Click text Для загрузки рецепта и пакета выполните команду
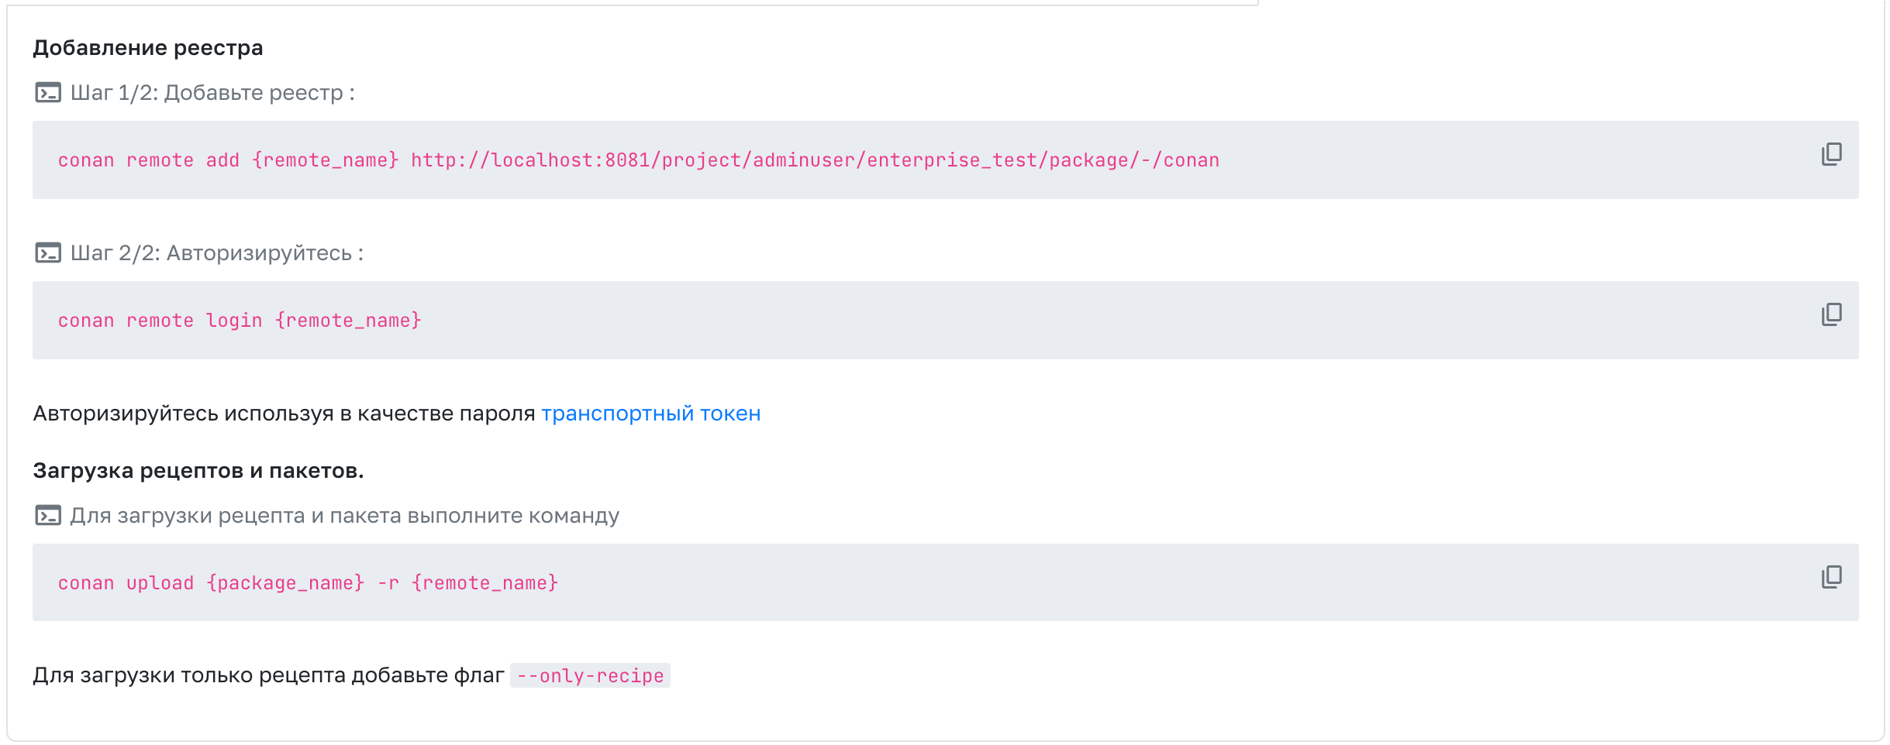Screen dimensions: 1890x745 344,516
